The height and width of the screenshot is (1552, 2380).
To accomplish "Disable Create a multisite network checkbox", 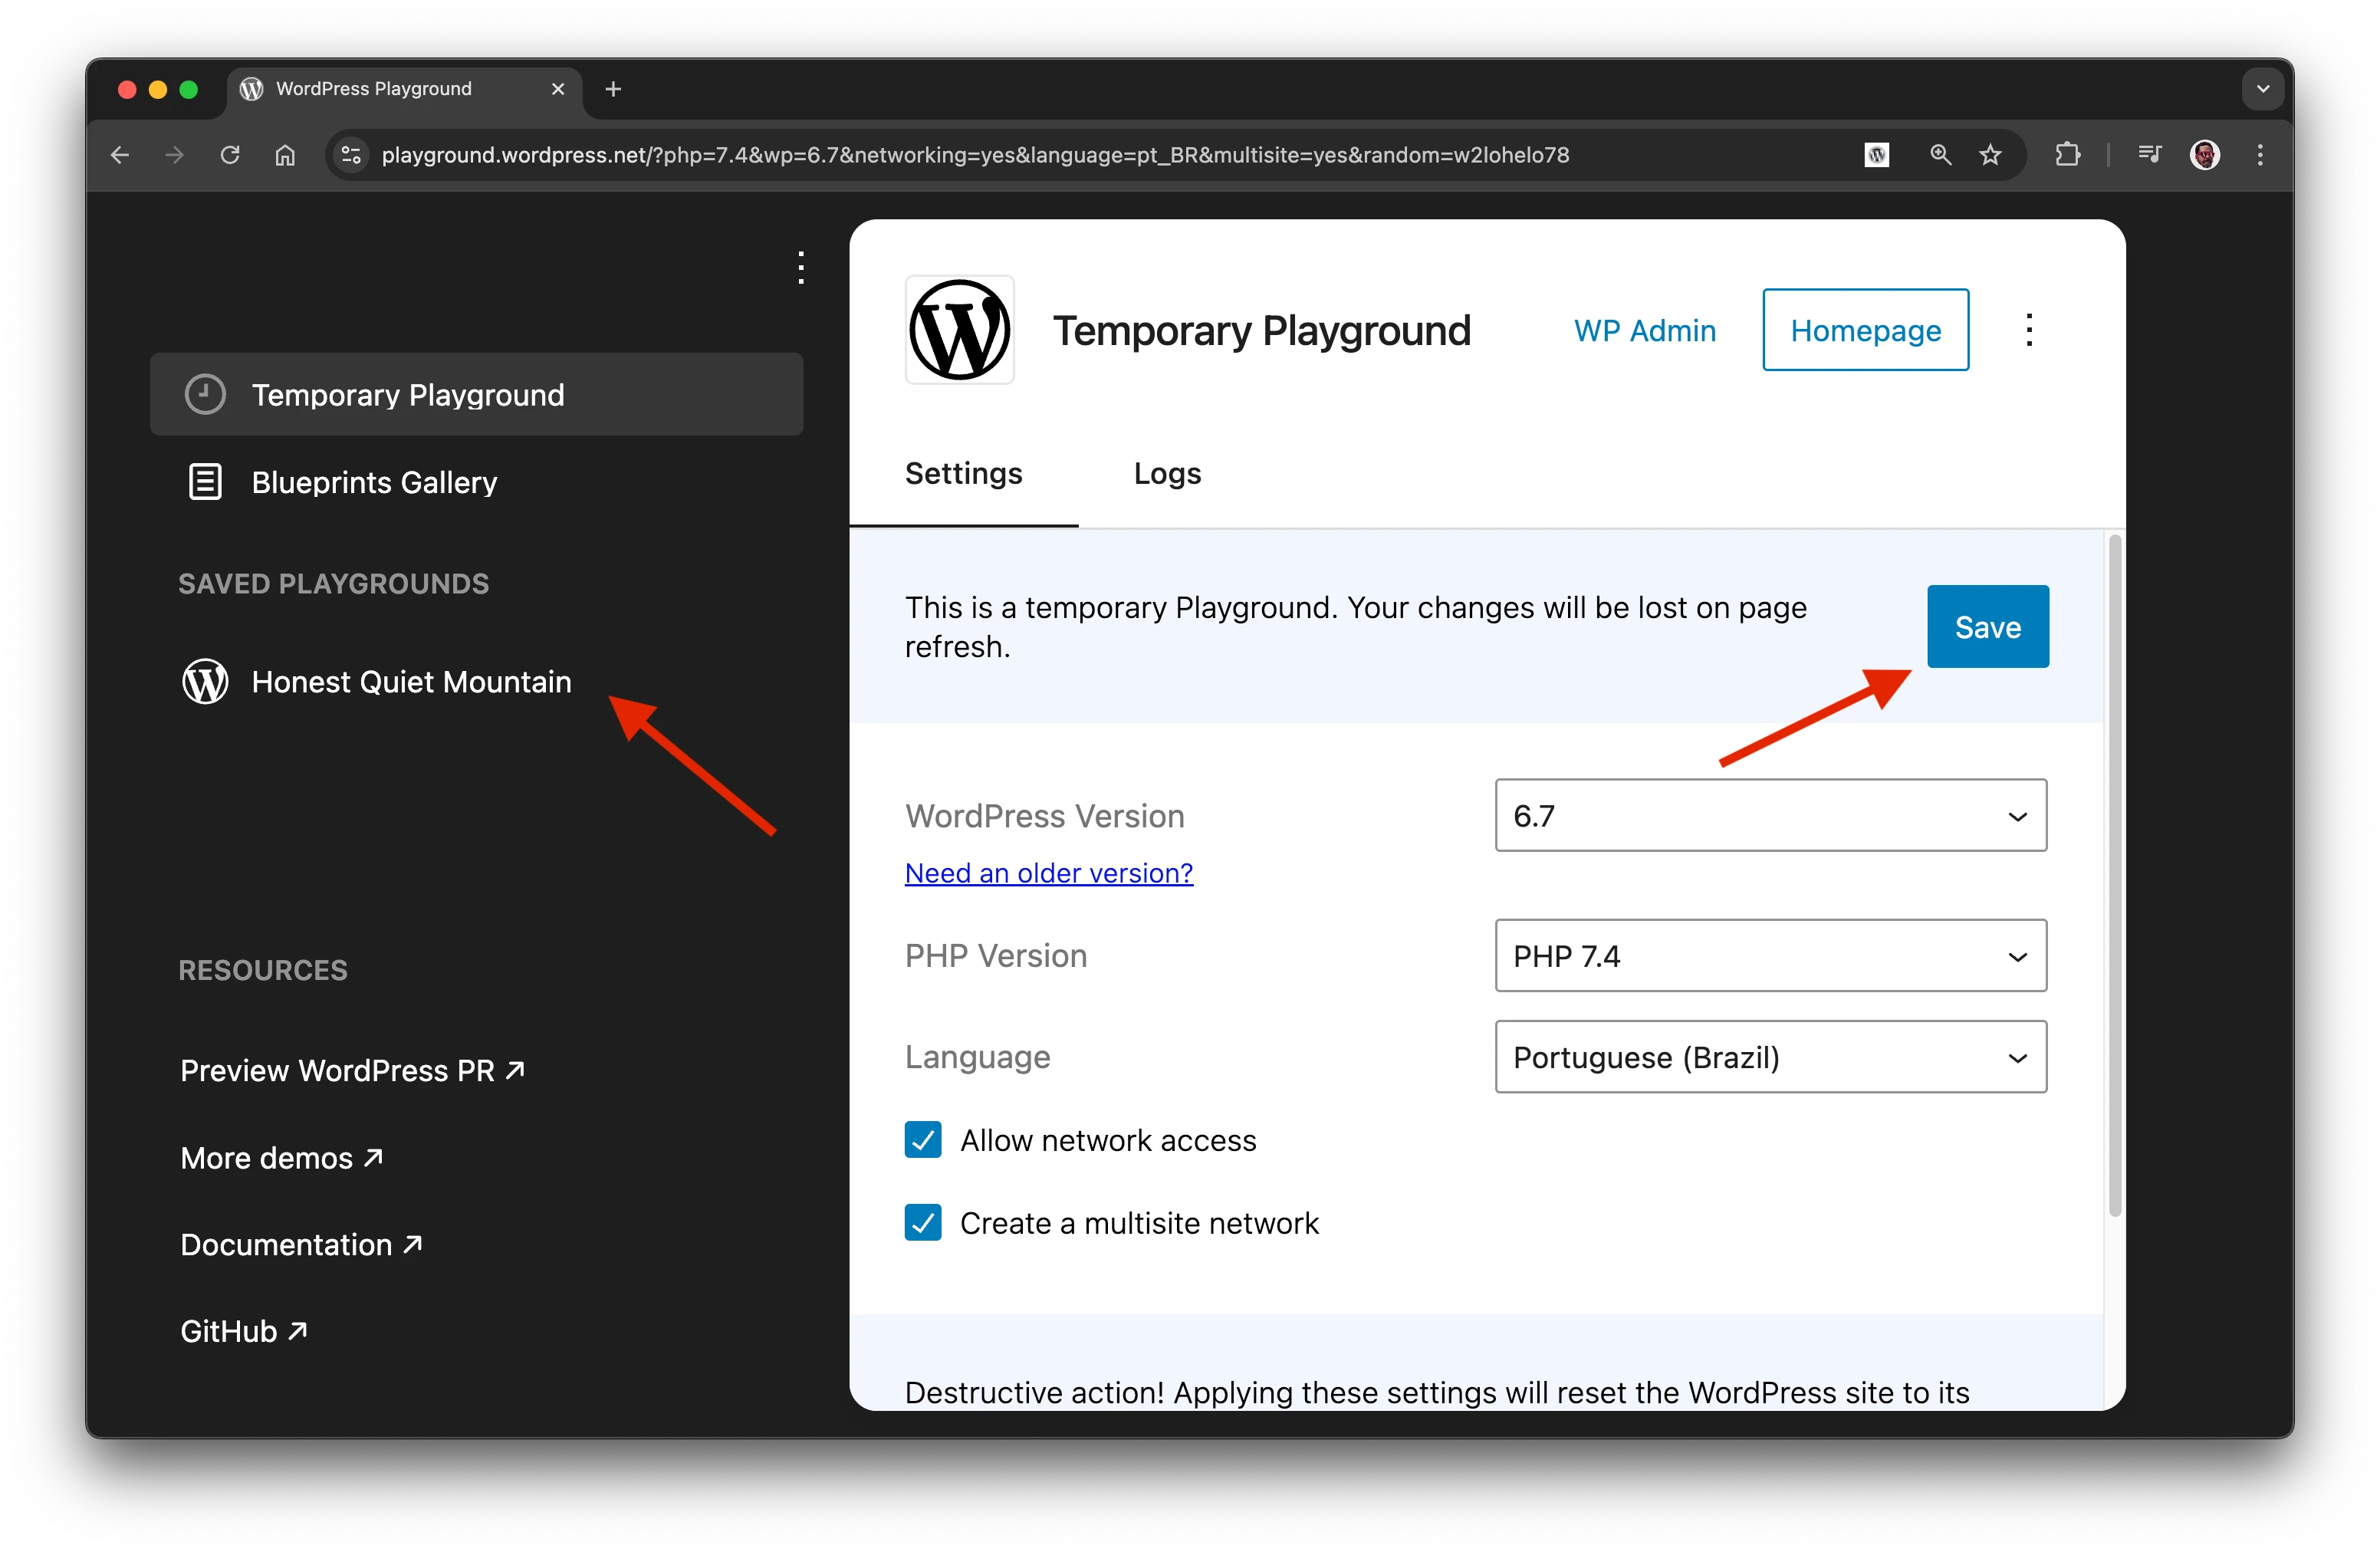I will [x=923, y=1223].
